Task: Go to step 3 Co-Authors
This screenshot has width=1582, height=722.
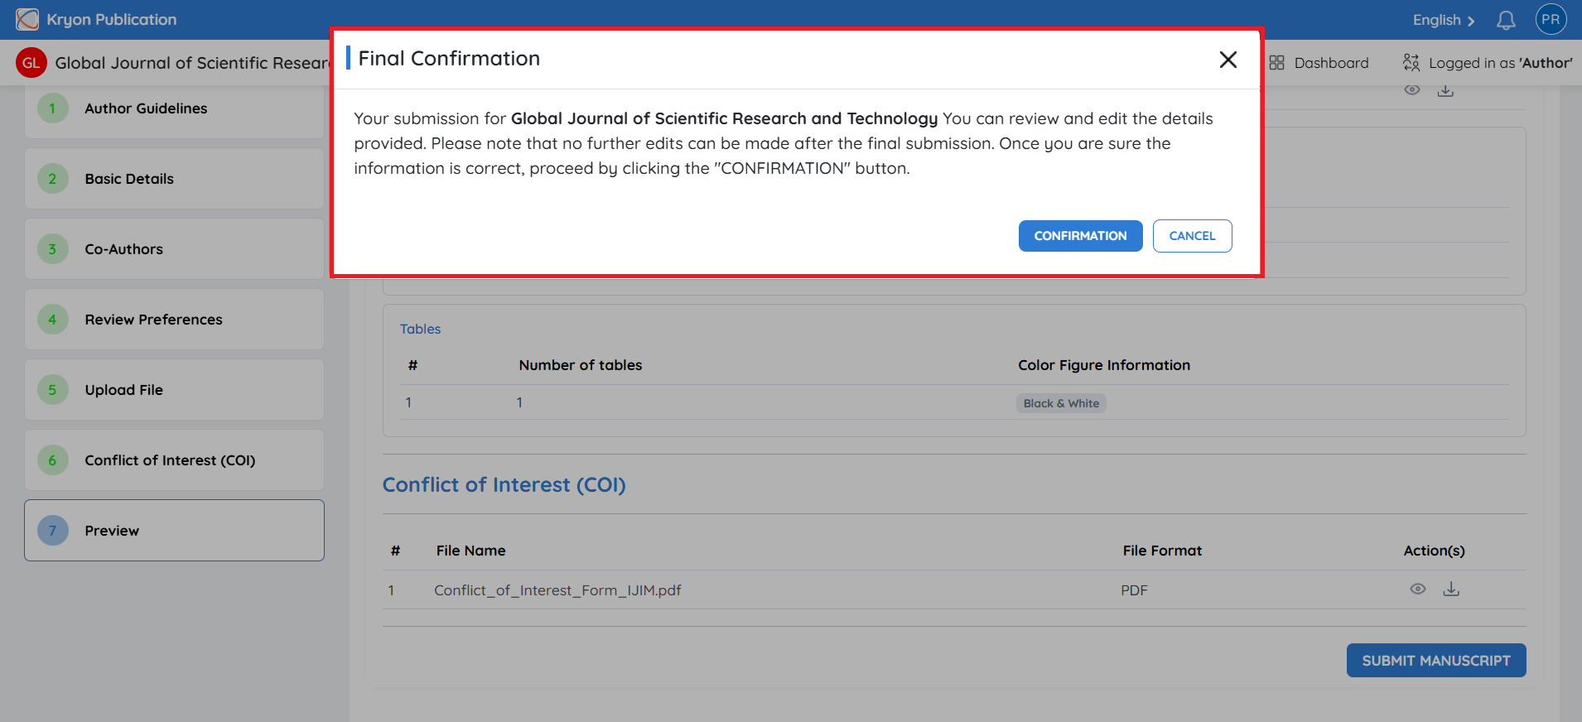Action: coord(174,249)
